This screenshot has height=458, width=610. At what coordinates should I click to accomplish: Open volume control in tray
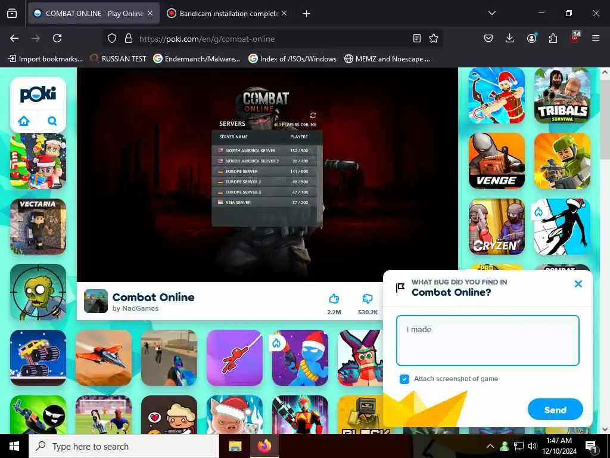click(x=533, y=446)
